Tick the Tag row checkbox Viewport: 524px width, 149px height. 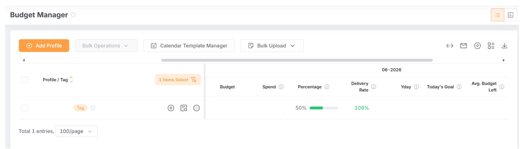pos(25,108)
